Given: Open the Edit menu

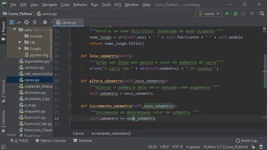Looking at the screenshot, I should pyautogui.click(x=23, y=5).
